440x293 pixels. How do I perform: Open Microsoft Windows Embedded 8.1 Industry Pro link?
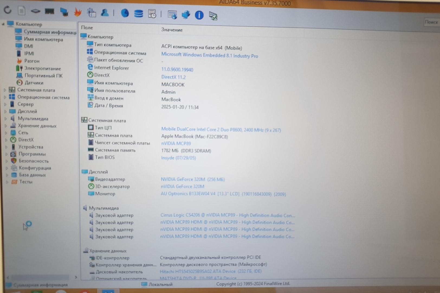[210, 55]
